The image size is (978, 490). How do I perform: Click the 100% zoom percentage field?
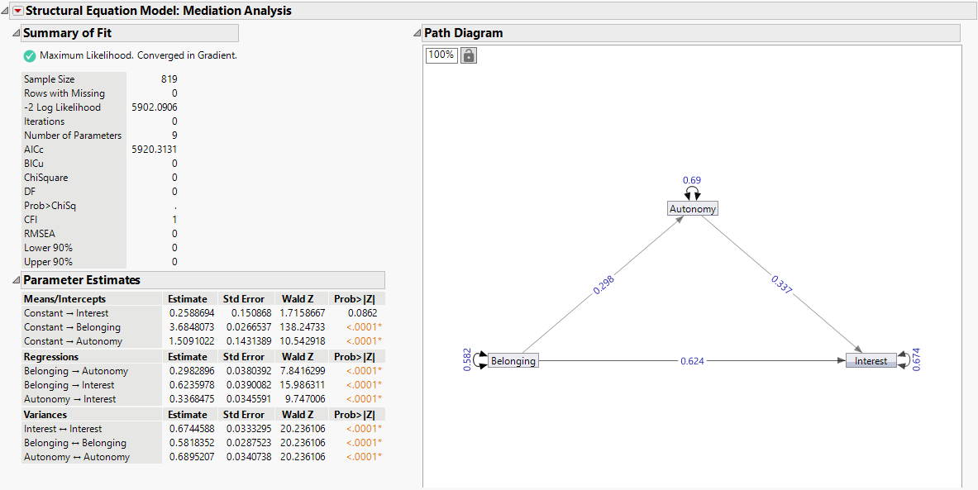click(x=441, y=55)
